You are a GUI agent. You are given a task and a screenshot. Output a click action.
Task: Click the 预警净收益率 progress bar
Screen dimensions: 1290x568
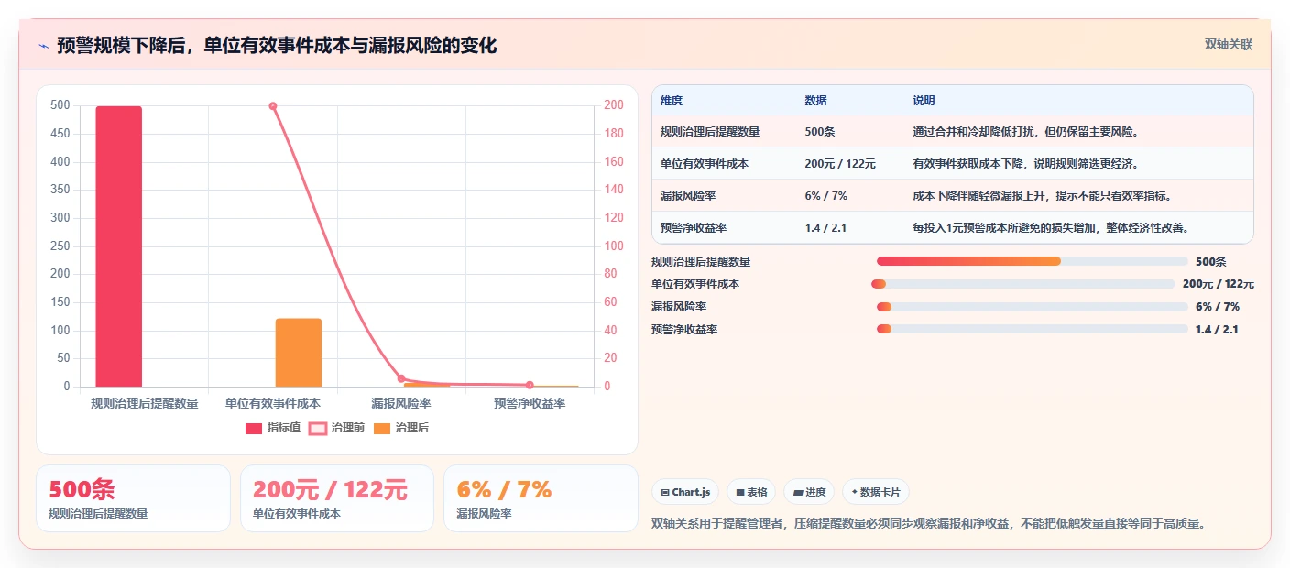(x=1033, y=330)
